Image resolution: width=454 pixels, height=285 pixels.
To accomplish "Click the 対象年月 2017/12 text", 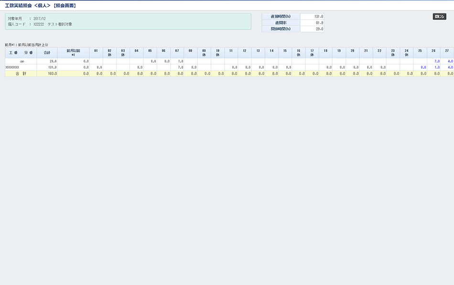I will pyautogui.click(x=27, y=19).
